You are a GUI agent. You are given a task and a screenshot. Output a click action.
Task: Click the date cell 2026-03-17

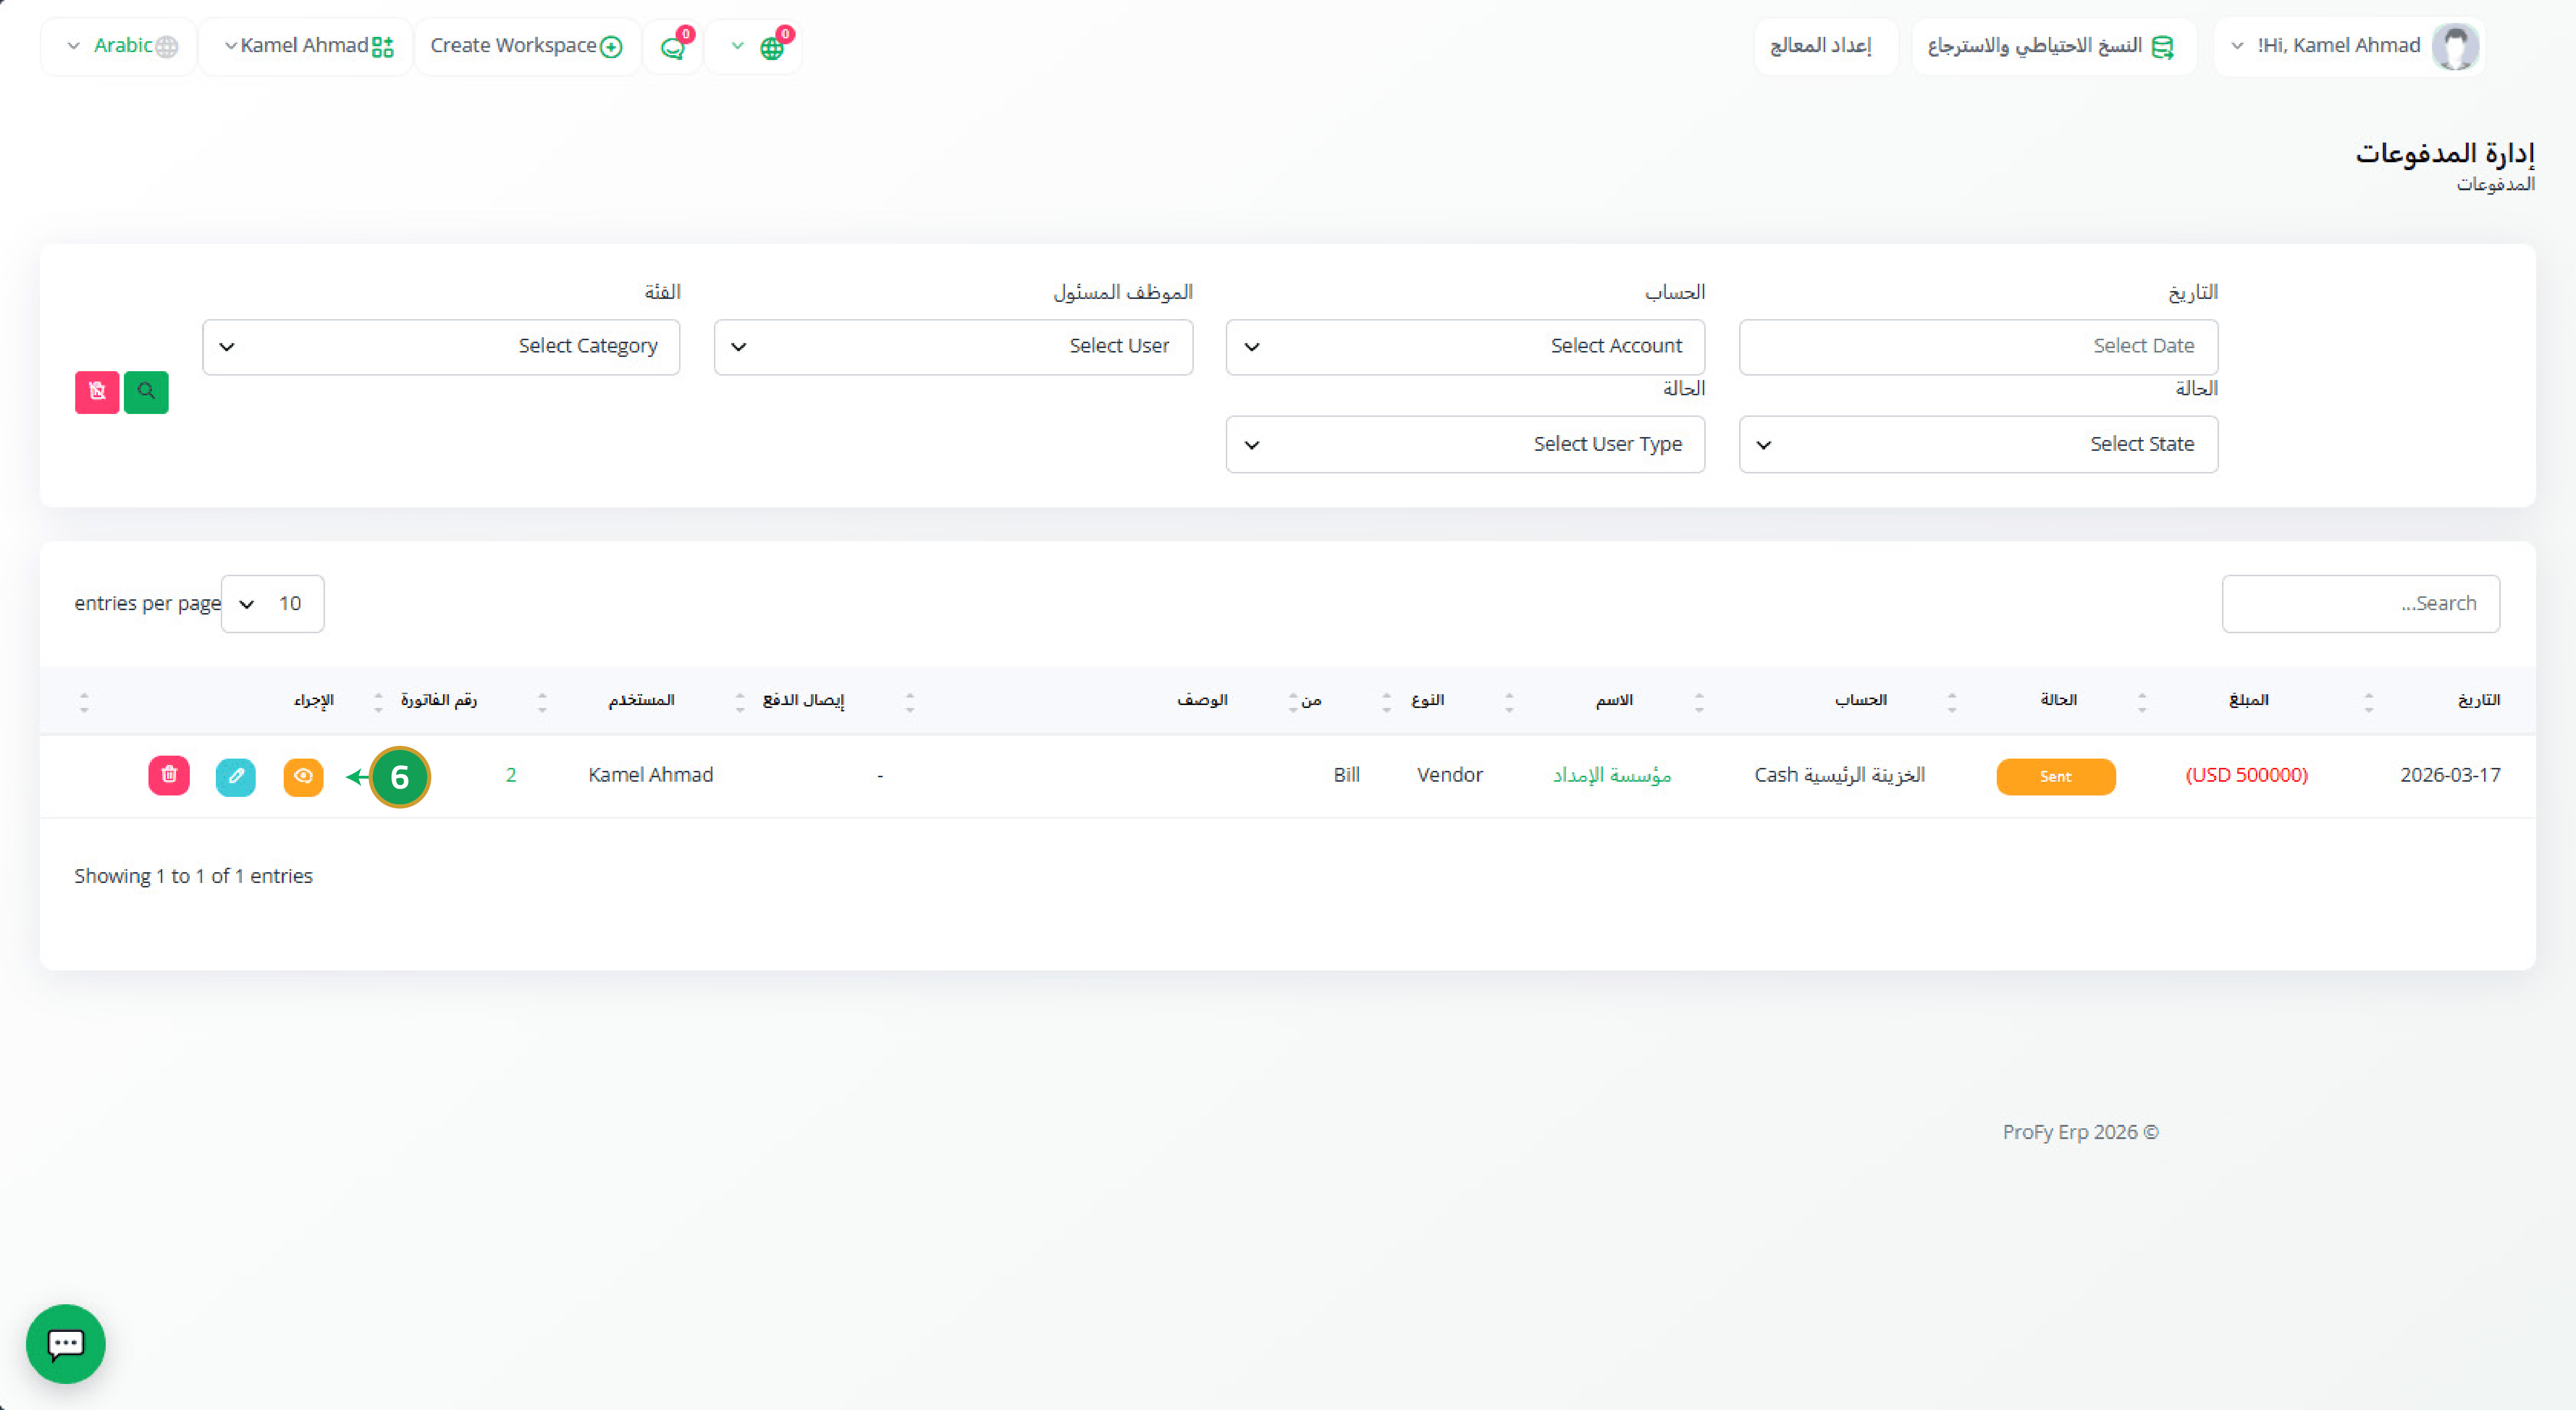pyautogui.click(x=2450, y=775)
